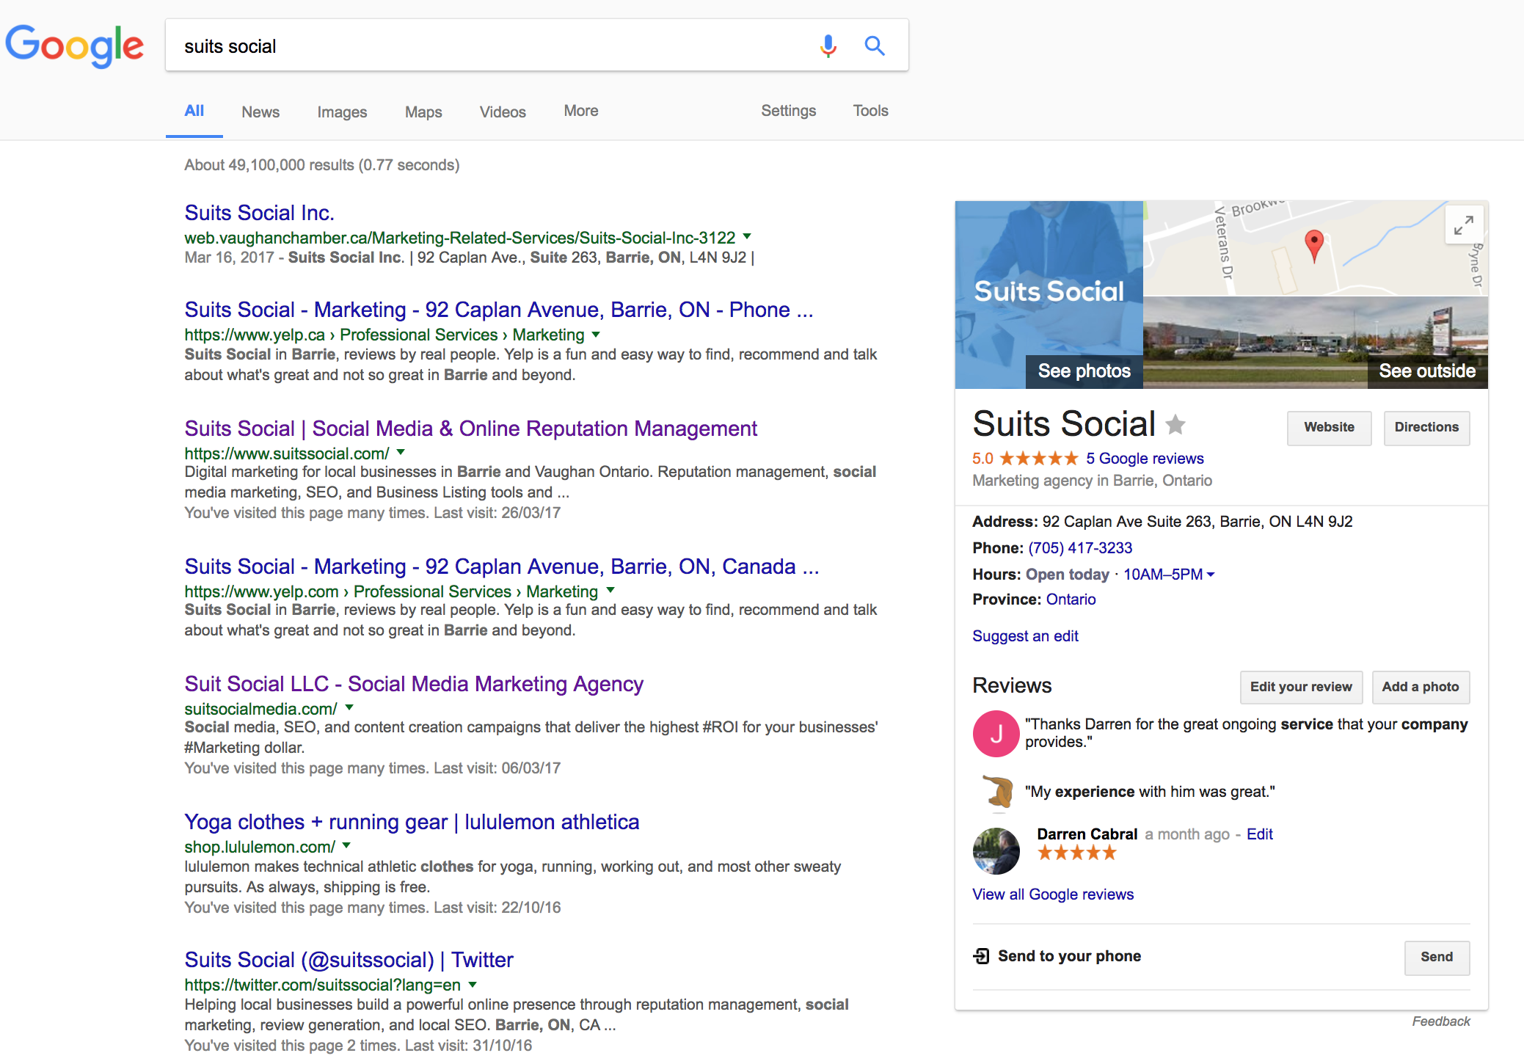
Task: Click 'Edit your review' button
Action: pos(1301,688)
